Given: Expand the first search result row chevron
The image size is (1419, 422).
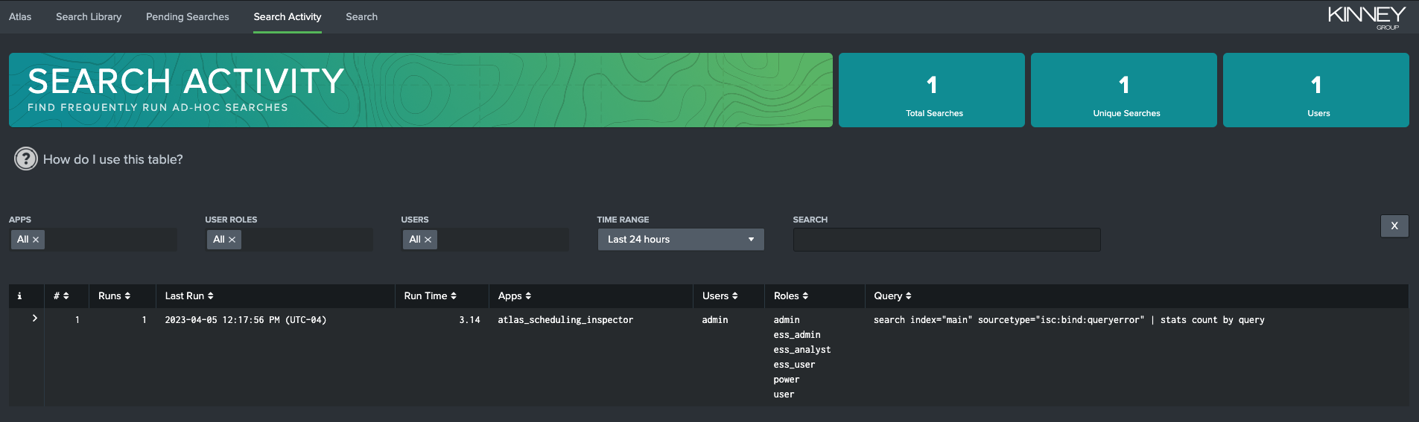Looking at the screenshot, I should click(x=34, y=318).
